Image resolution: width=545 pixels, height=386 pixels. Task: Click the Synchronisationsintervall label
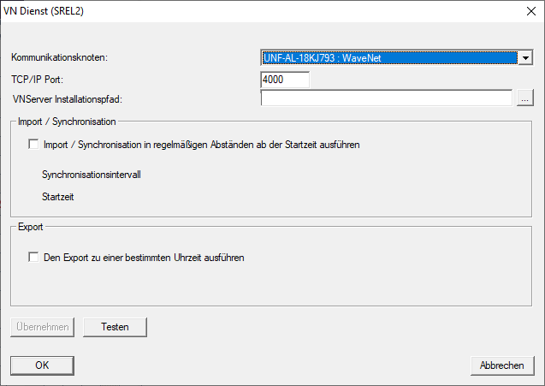[91, 175]
